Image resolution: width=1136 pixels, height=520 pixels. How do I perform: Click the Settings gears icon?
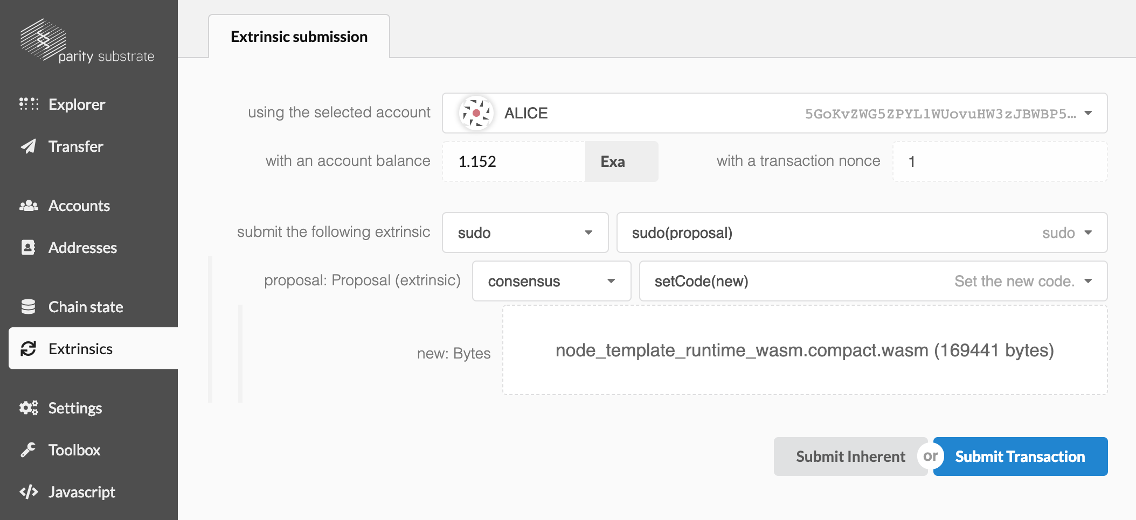pyautogui.click(x=29, y=408)
